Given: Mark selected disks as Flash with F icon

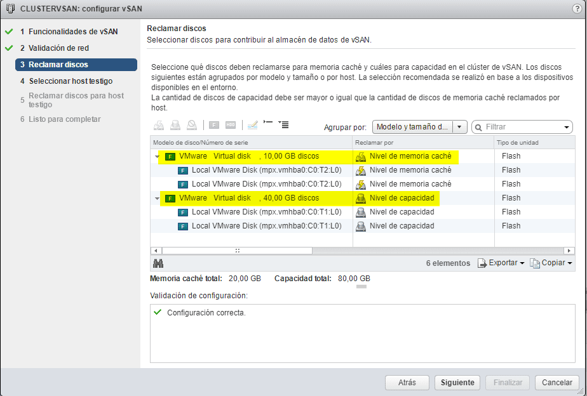Looking at the screenshot, I should (213, 125).
